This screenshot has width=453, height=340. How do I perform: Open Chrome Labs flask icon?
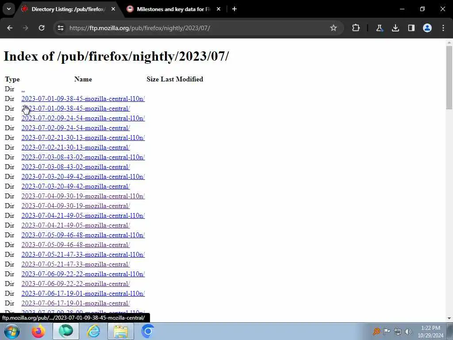pos(379,28)
